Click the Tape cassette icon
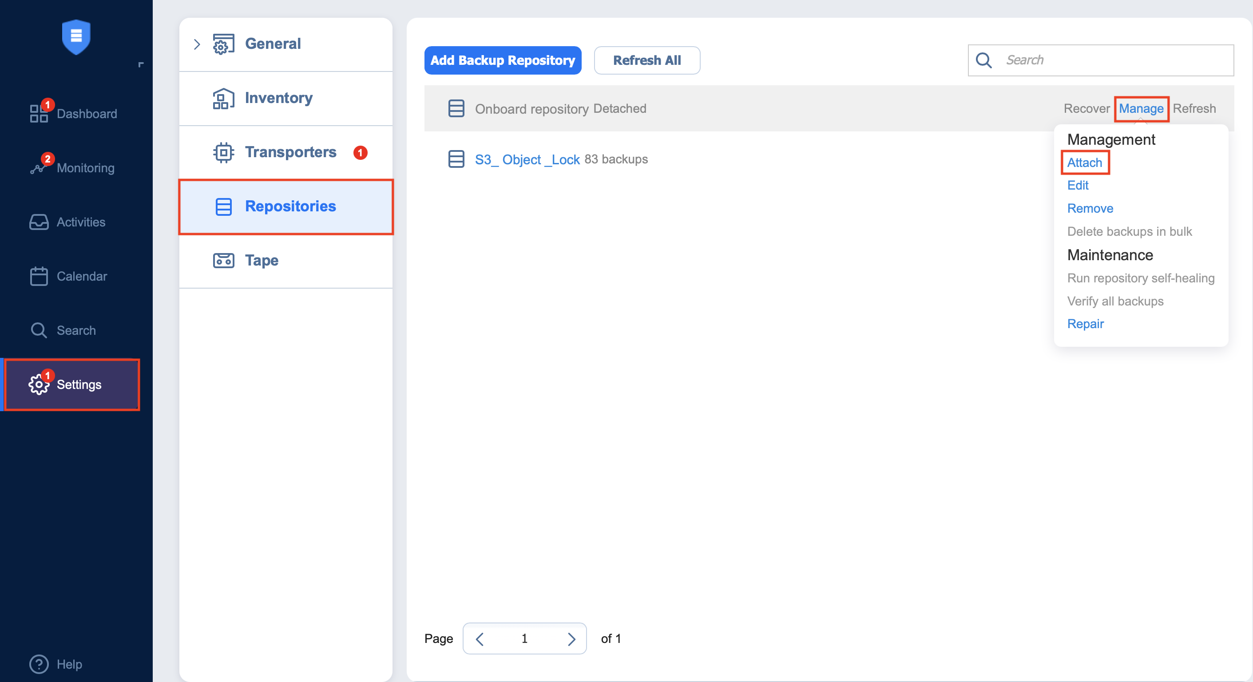This screenshot has width=1253, height=682. [x=223, y=260]
